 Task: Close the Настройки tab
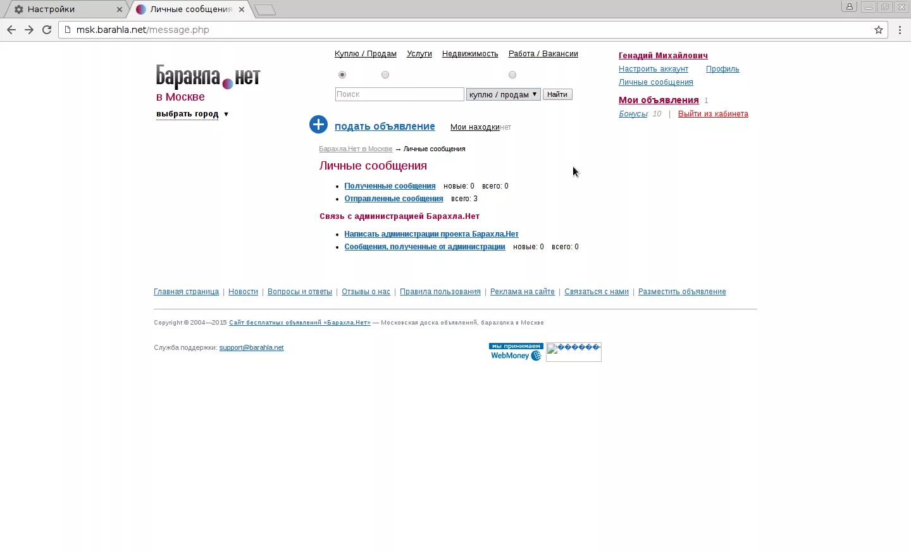coord(120,9)
